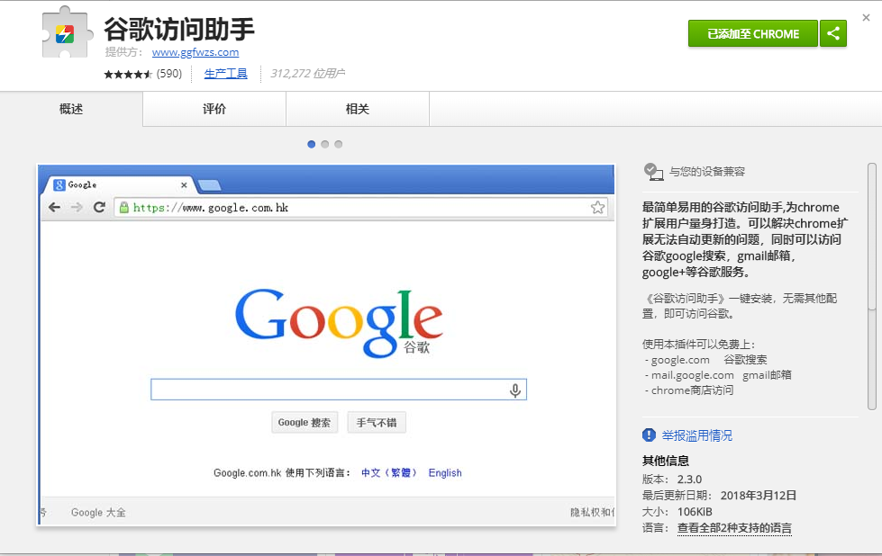
Task: Switch to the 概述 tab
Action: point(71,109)
